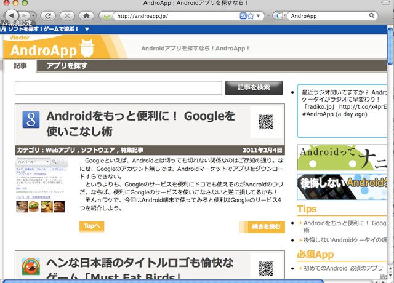This screenshot has height=283, width=394.
Task: Click the tagline Androidアプリを探すなら！AndroApp！
Action: tap(195, 49)
